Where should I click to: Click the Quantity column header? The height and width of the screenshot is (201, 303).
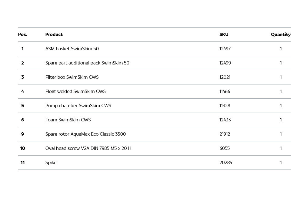tap(281, 35)
